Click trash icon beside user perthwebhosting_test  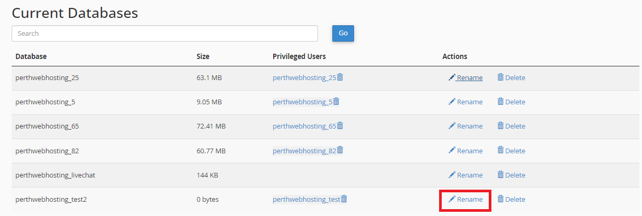(x=344, y=199)
